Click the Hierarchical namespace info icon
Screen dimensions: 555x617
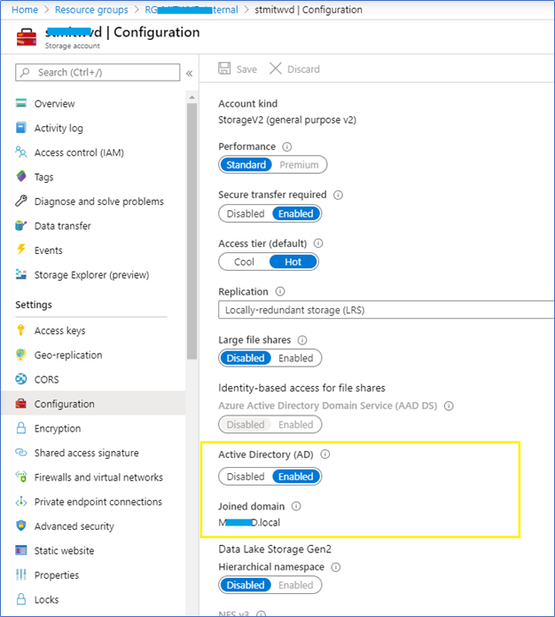click(336, 567)
